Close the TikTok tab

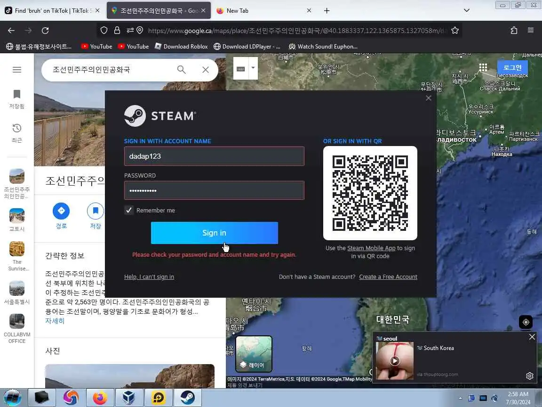point(97,11)
